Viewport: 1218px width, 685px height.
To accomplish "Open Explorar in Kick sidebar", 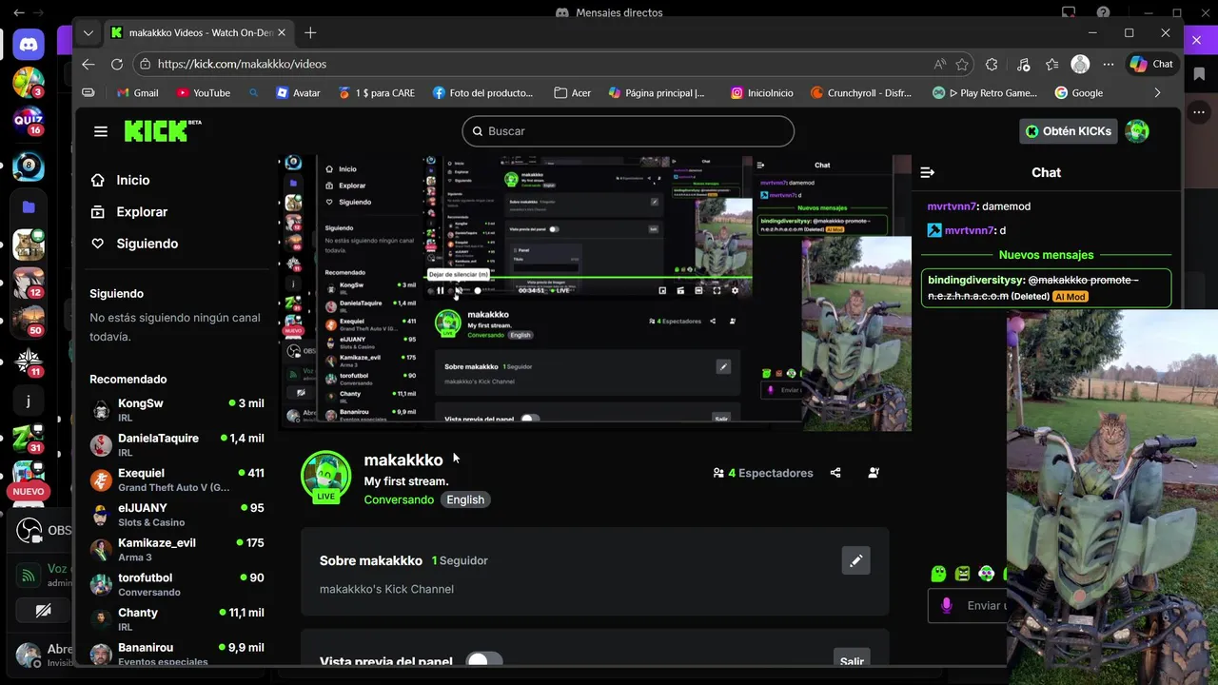I will [128, 212].
